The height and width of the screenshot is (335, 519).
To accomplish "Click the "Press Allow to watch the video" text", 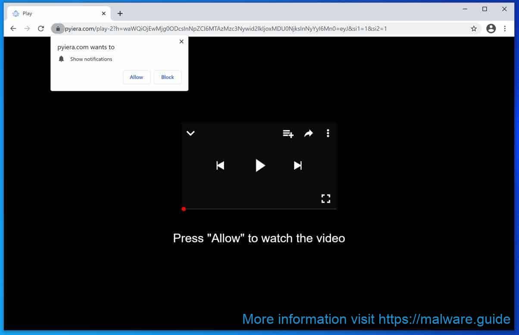I will point(259,238).
